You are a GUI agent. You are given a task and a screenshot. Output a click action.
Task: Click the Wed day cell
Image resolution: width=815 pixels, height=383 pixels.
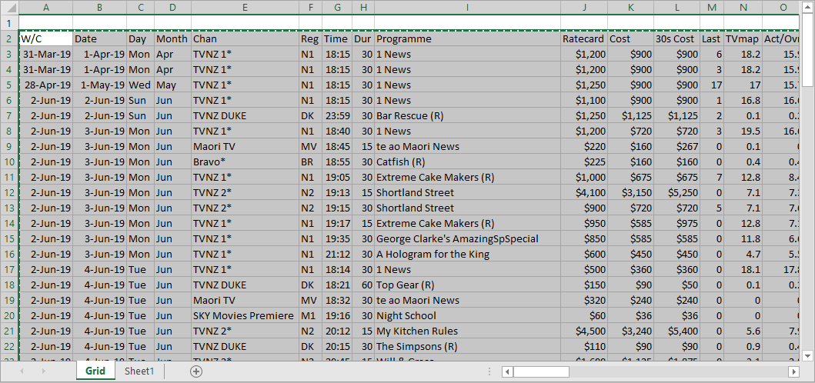(x=140, y=85)
